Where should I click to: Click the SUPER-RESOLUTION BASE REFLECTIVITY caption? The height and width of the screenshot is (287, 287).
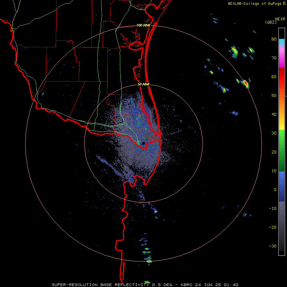100,285
